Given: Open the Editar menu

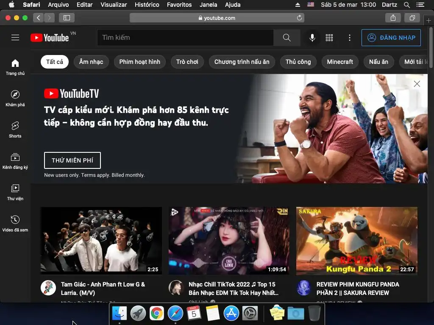Looking at the screenshot, I should click(85, 5).
